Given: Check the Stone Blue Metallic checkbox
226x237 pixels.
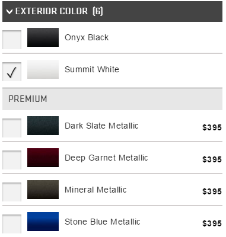Looking at the screenshot, I should 12,224.
